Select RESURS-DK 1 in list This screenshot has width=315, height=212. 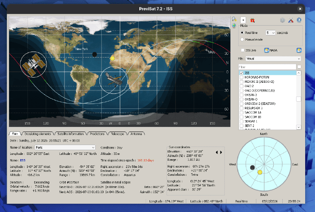click(254, 108)
